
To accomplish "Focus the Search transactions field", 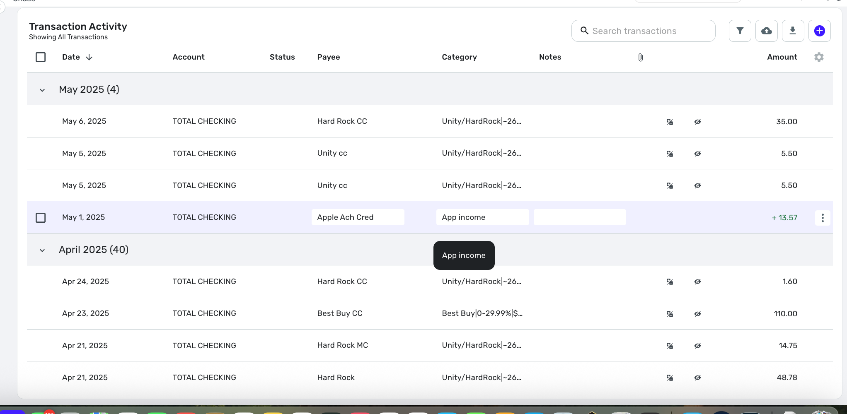I will (644, 31).
